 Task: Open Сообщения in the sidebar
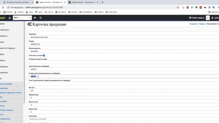pyautogui.click(x=4, y=67)
